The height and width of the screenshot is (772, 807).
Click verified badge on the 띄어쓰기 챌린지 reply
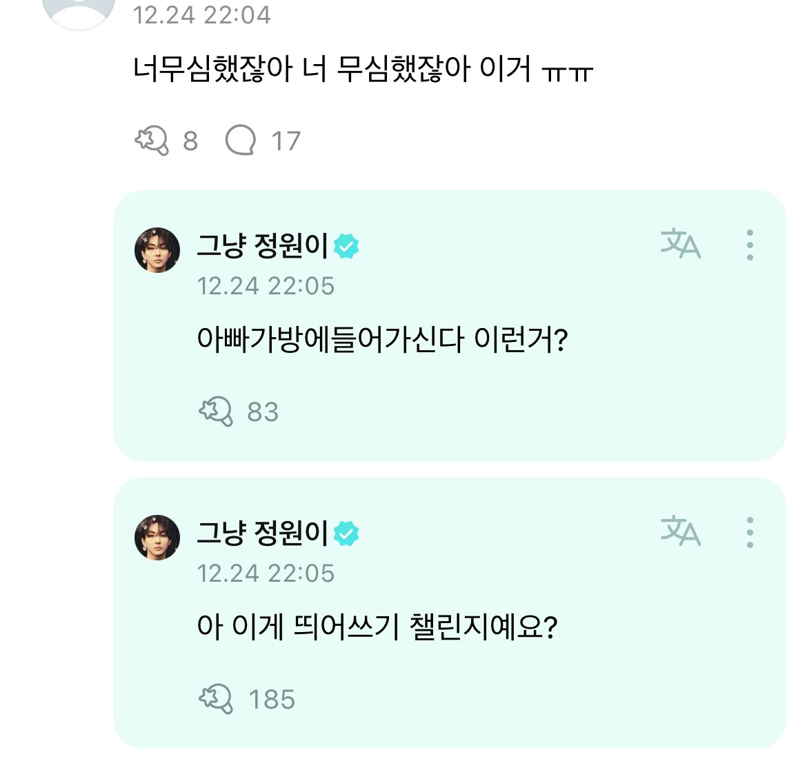346,534
